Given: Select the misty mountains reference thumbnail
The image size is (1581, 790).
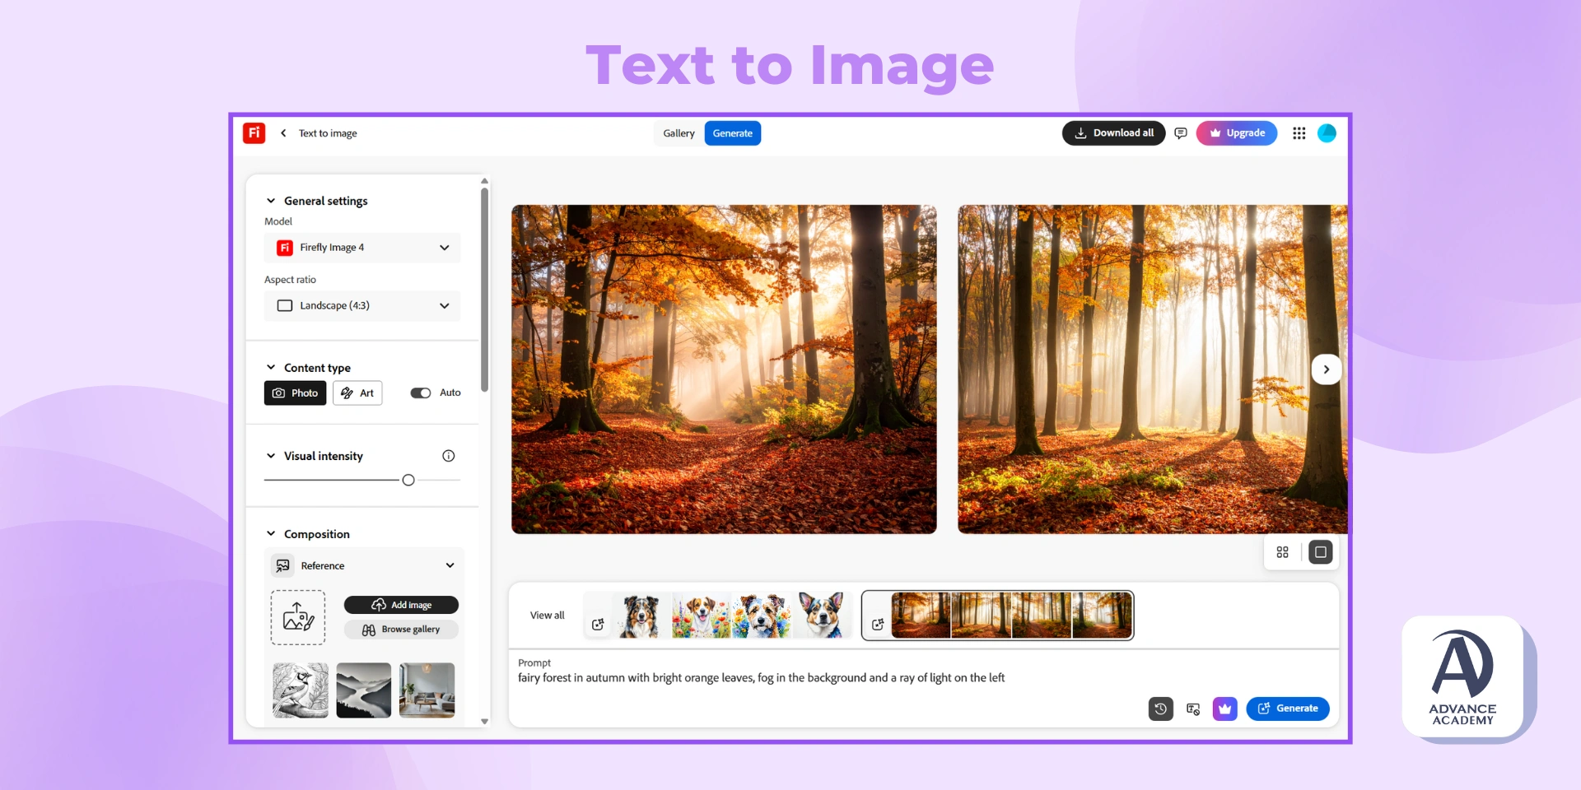Looking at the screenshot, I should tap(364, 690).
